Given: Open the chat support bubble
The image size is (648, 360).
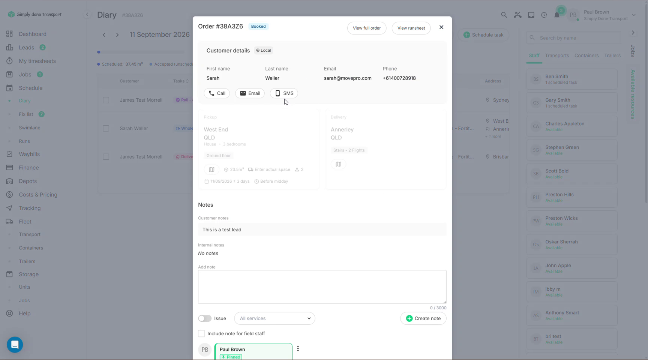Looking at the screenshot, I should click(x=15, y=345).
